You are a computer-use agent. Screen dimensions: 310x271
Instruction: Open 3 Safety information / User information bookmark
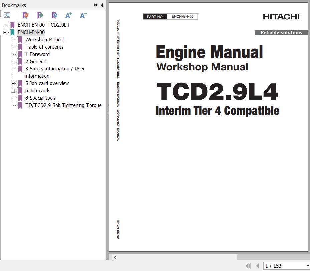click(55, 72)
